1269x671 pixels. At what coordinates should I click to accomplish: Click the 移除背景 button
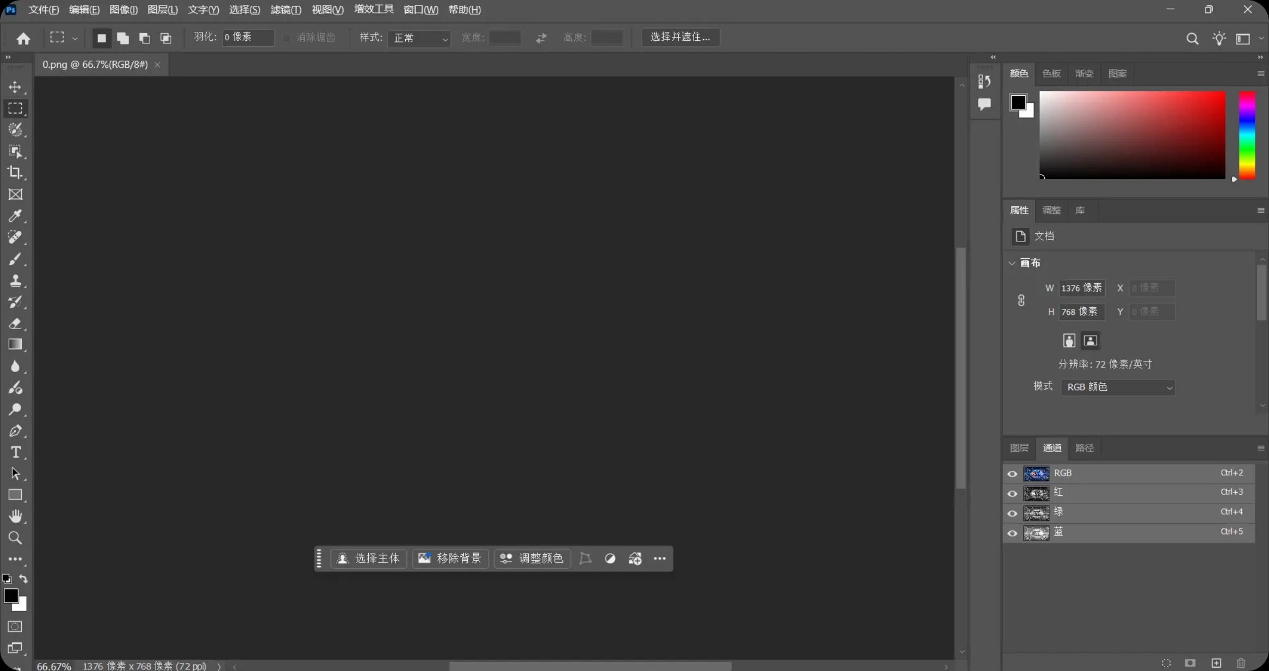pyautogui.click(x=450, y=558)
